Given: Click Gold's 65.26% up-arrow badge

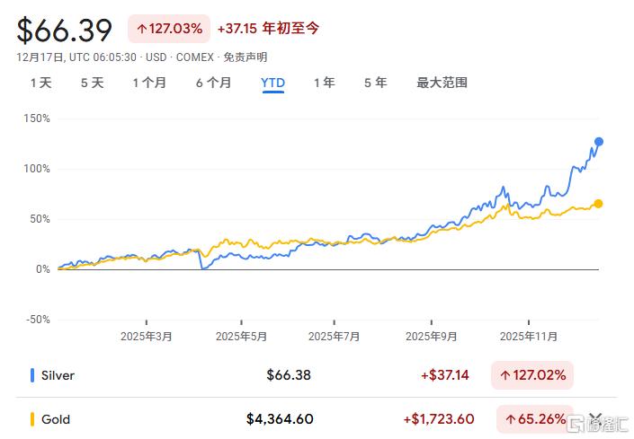Looking at the screenshot, I should coord(534,419).
